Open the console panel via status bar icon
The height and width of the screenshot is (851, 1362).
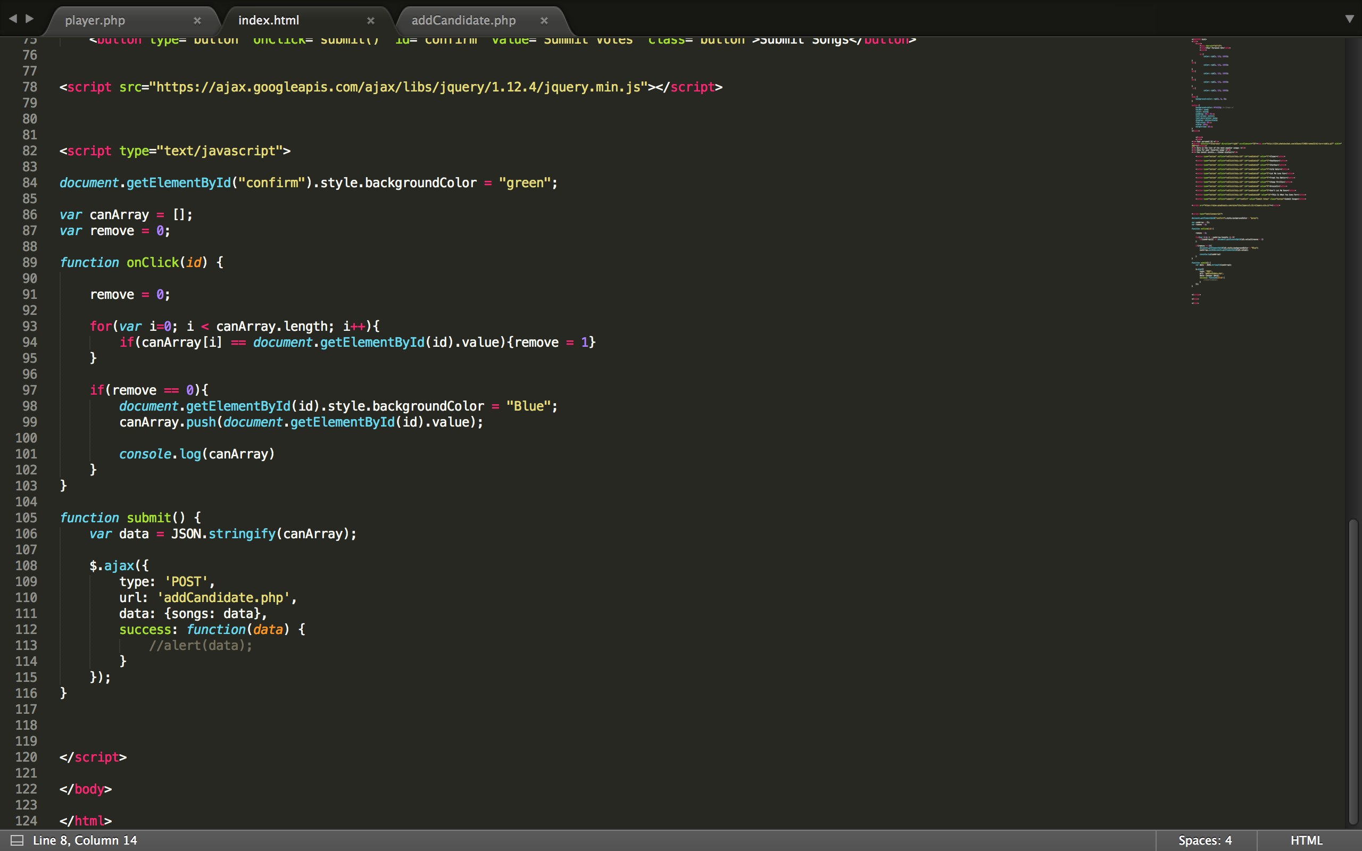pos(19,840)
